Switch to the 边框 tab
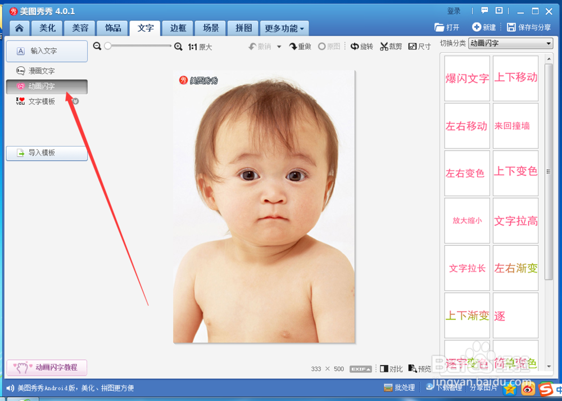 click(x=177, y=27)
